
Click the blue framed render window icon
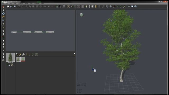click(x=132, y=6)
